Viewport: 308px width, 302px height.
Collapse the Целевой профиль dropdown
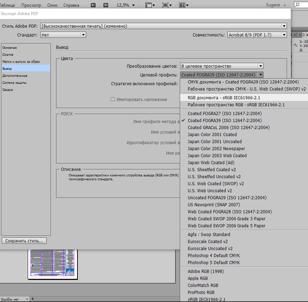pyautogui.click(x=221, y=75)
